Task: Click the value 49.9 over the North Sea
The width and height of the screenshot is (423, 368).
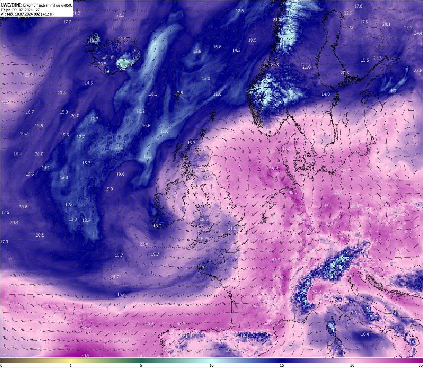Action: 274,168
